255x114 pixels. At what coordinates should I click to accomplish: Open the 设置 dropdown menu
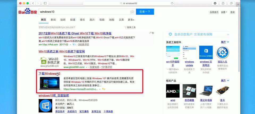224,12
